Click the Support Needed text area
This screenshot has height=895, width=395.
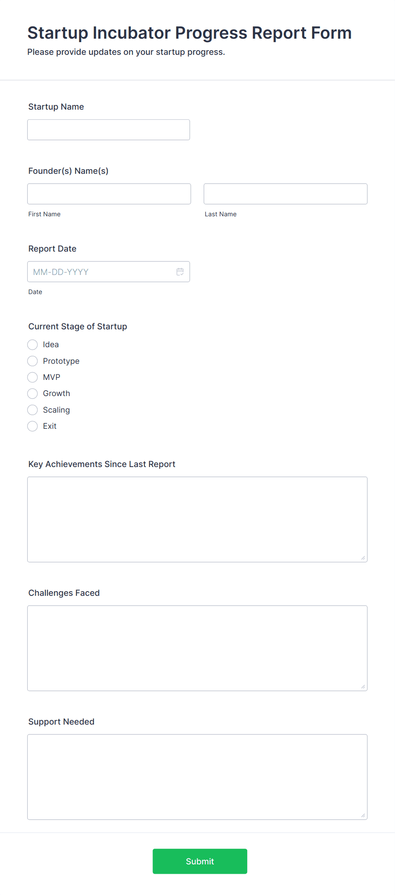pyautogui.click(x=197, y=777)
